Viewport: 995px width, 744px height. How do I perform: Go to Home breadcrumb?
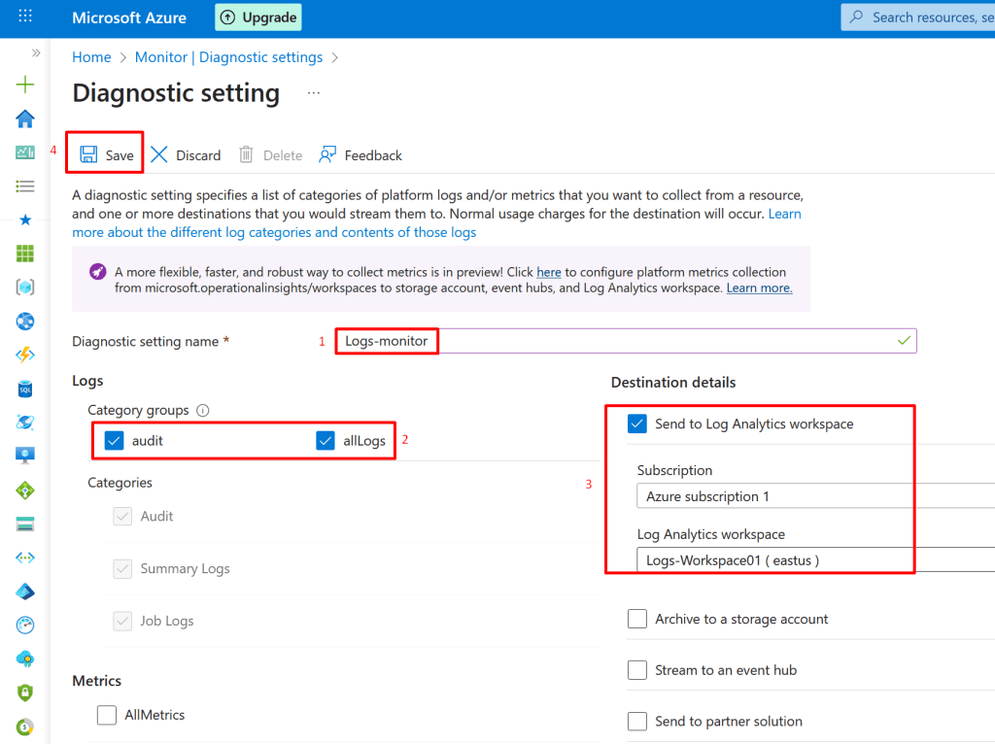click(x=91, y=57)
